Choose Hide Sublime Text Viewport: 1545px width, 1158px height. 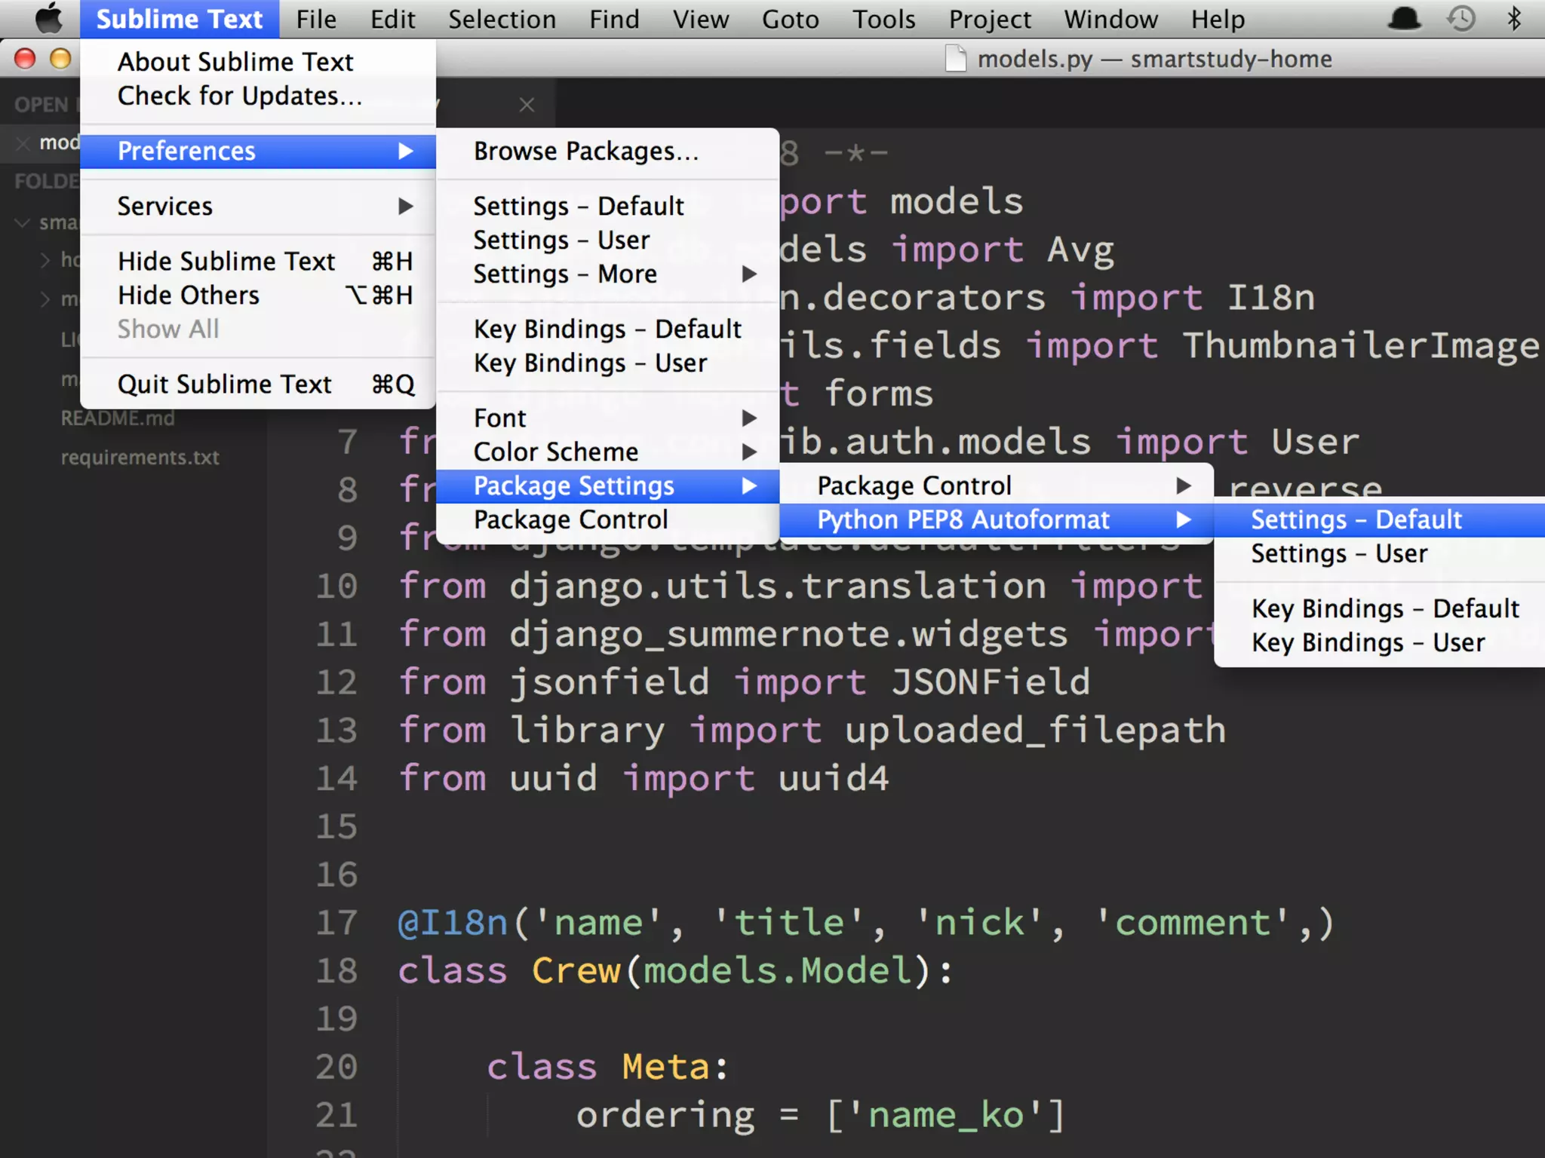(x=258, y=261)
